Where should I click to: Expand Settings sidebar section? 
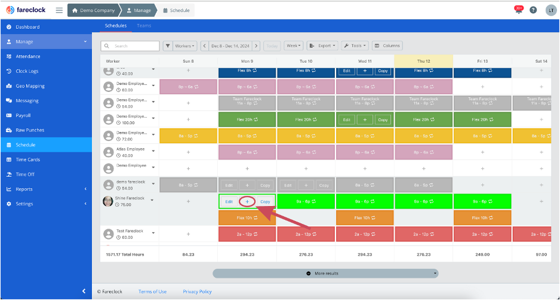(46, 204)
